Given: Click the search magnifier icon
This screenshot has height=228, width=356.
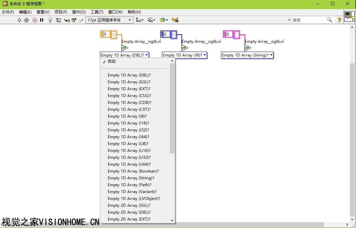Looking at the screenshot, I should tap(330, 20).
